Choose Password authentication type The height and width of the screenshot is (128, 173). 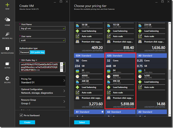tap(25, 52)
